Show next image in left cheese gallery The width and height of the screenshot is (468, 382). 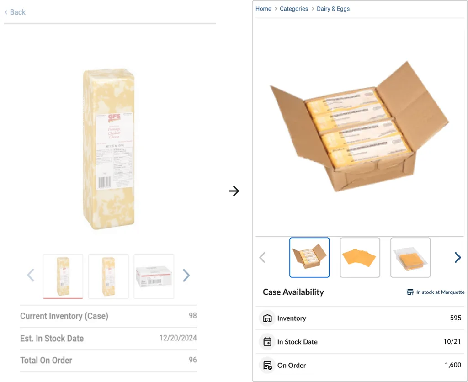pyautogui.click(x=186, y=275)
